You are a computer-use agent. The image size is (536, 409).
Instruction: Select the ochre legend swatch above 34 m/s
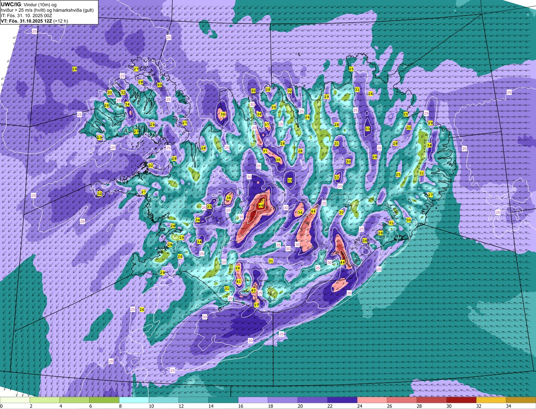coord(521,400)
